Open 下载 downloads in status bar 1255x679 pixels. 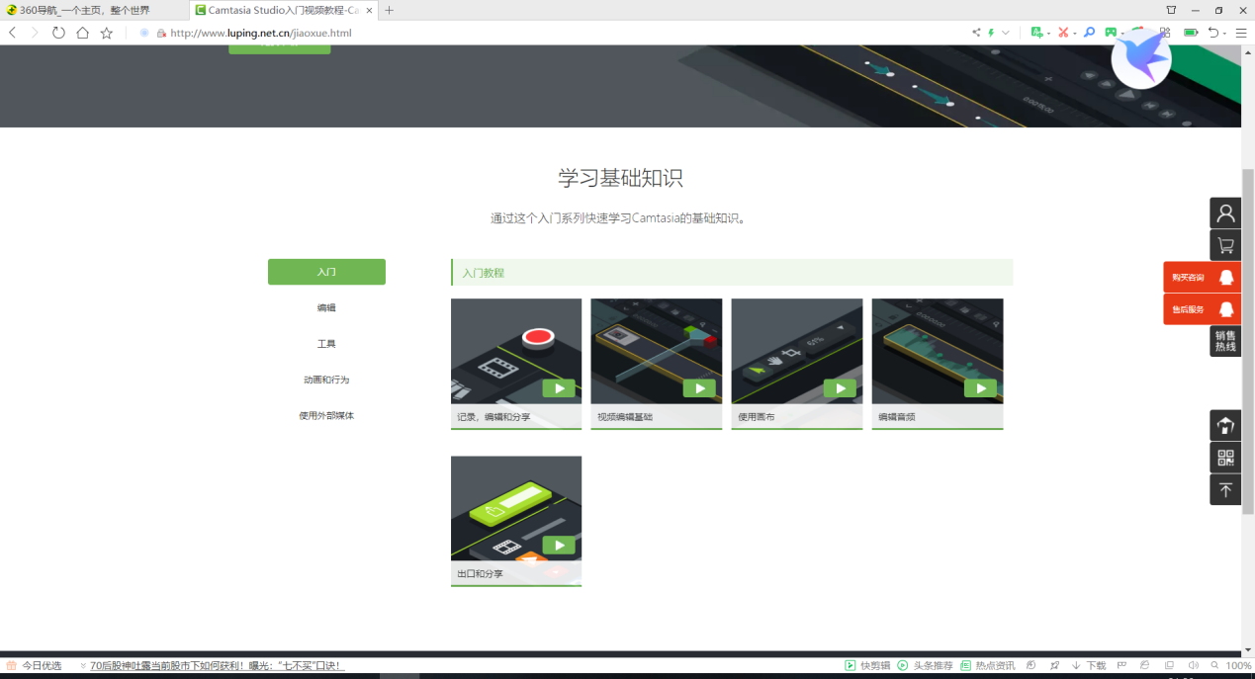(x=1089, y=666)
